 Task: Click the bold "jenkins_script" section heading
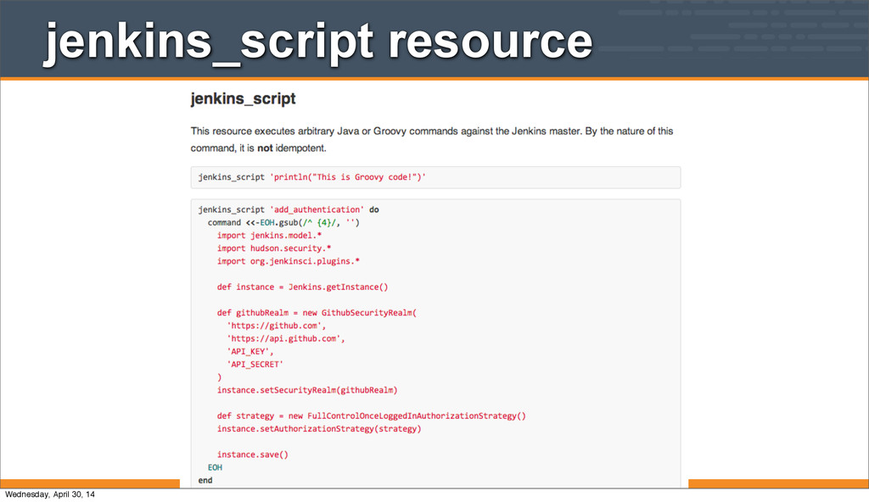243,99
